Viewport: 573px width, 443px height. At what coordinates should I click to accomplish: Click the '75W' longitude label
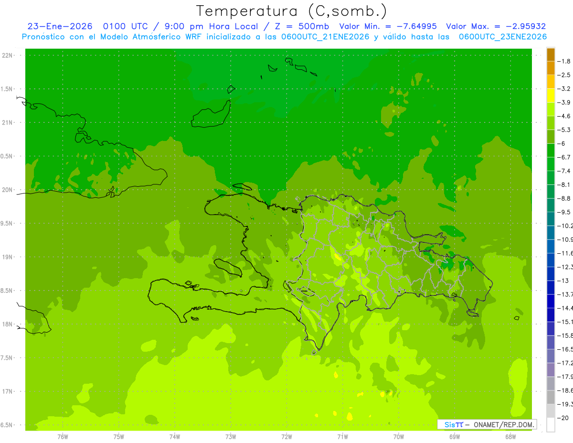(118, 436)
